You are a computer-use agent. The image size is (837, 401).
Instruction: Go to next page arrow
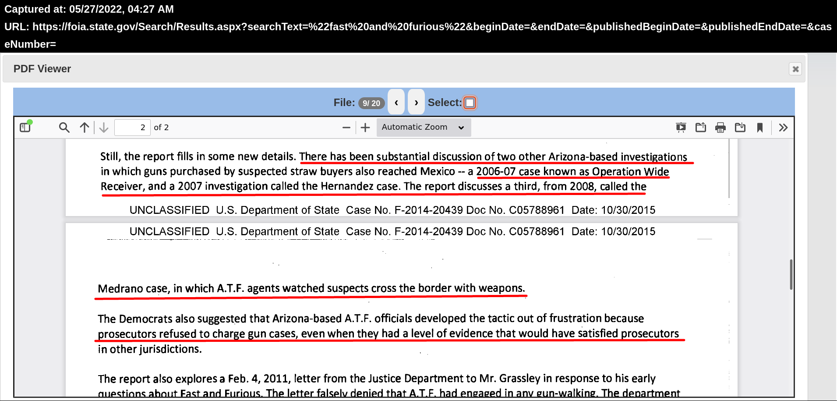tap(104, 128)
